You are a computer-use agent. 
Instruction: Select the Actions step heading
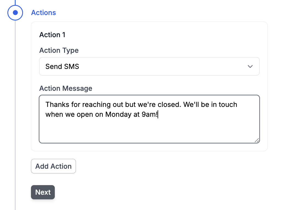43,13
